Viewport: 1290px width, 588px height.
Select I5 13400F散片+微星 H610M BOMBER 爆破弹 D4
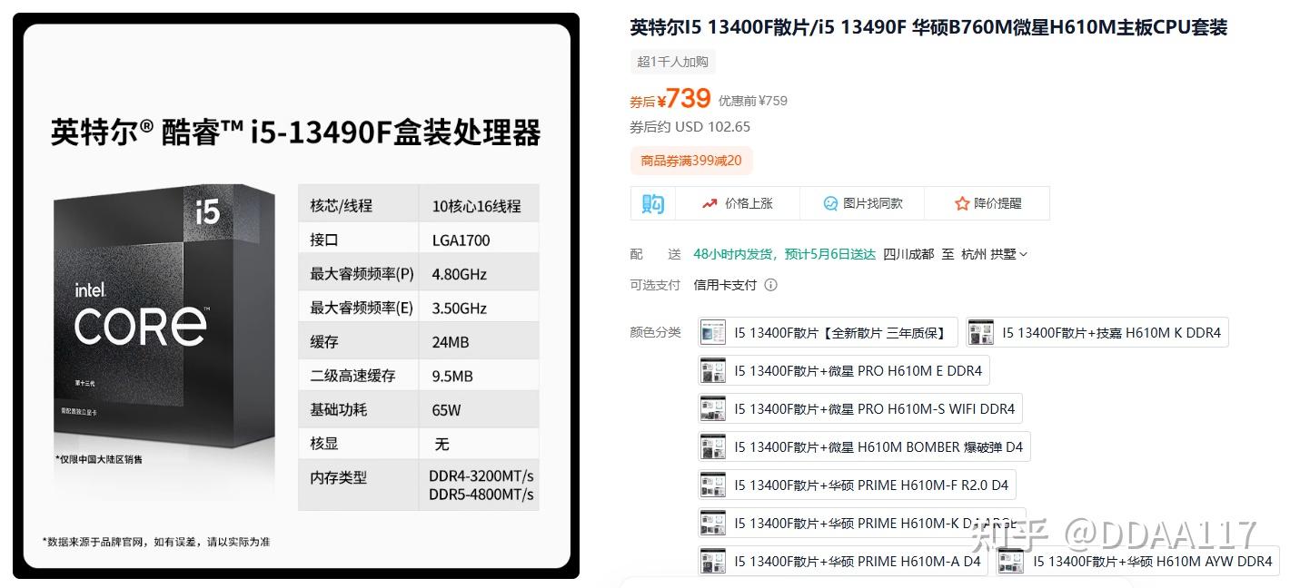[864, 446]
